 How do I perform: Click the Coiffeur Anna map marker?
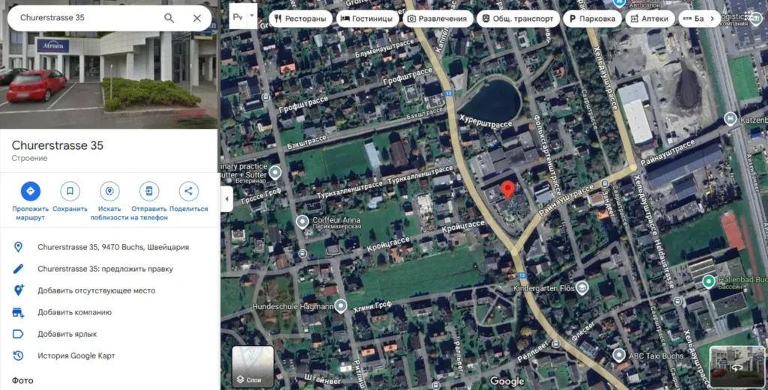[302, 222]
